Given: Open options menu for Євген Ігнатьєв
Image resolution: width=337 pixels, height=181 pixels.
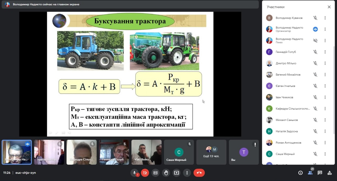Looking at the screenshot, I should [325, 86].
